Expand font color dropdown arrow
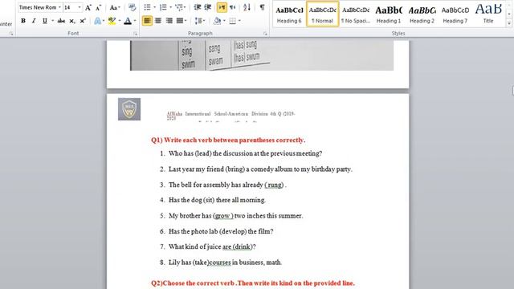The width and height of the screenshot is (514, 289). 135,21
